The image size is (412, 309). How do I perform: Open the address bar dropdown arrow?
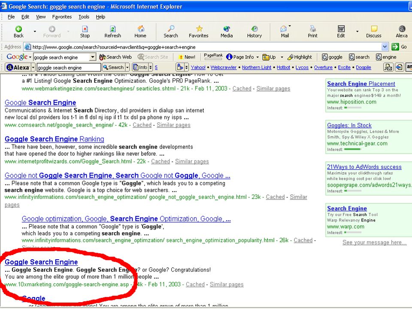(x=385, y=47)
